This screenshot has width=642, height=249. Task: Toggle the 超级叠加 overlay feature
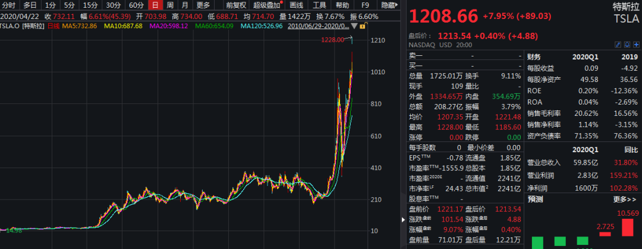pyautogui.click(x=267, y=5)
